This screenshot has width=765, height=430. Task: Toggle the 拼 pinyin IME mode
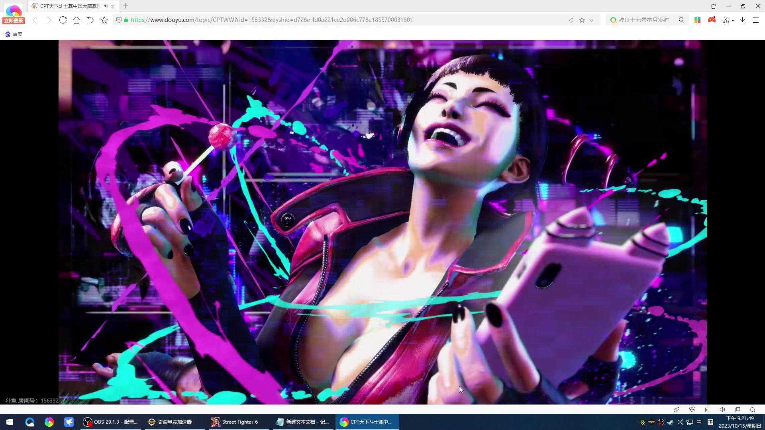coord(710,422)
